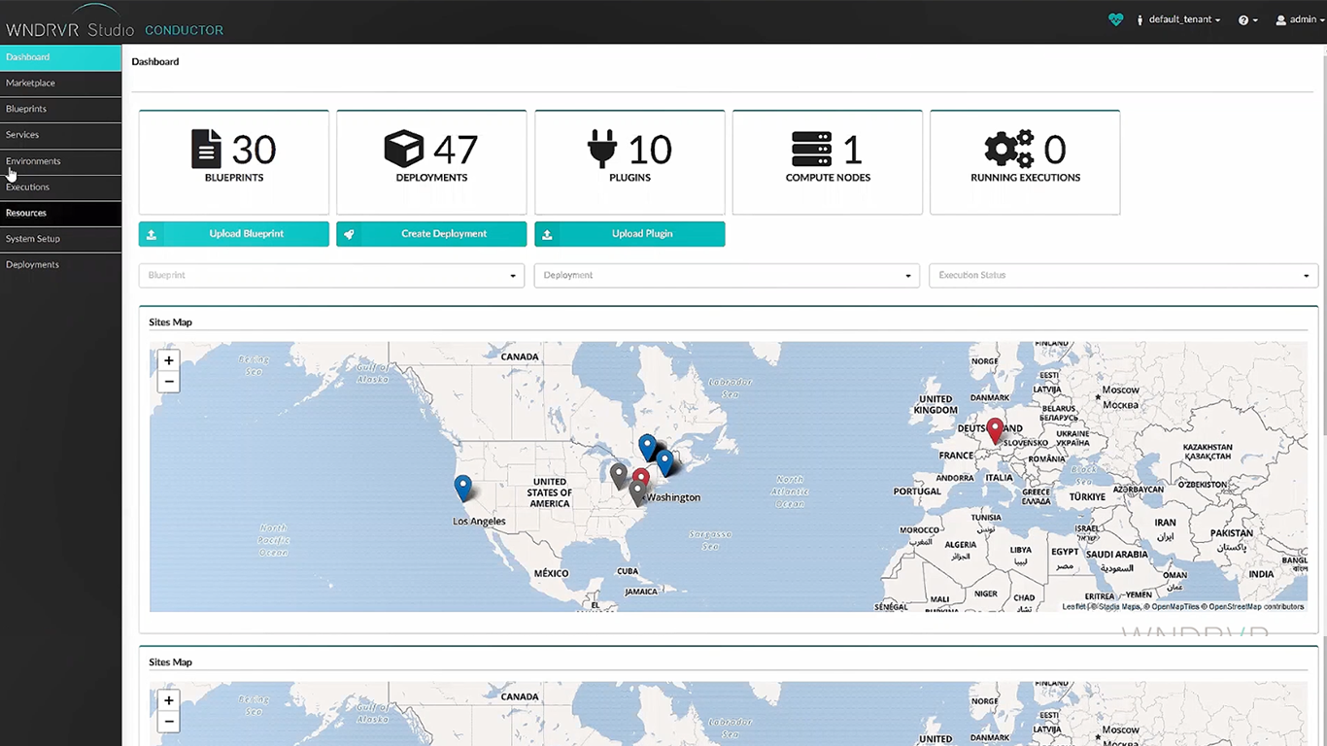Select Environments in the sidebar
Screen dimensions: 1327x746
point(60,161)
